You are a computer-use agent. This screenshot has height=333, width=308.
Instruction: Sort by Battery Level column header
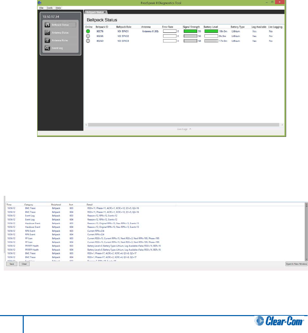point(211,27)
